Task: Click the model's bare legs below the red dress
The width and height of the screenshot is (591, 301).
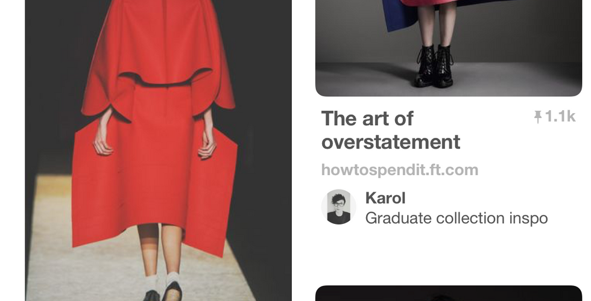Action: pos(160,249)
